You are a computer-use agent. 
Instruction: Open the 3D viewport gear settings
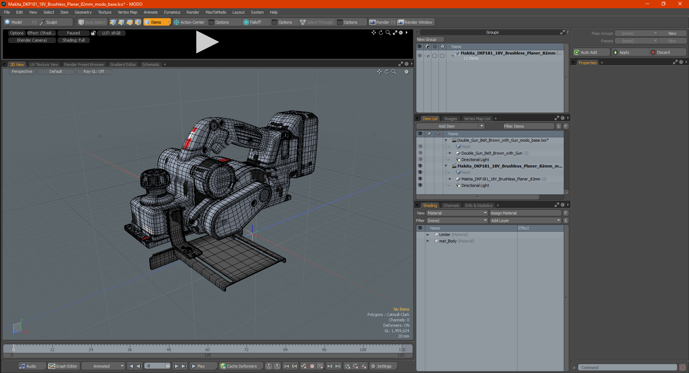pos(407,72)
